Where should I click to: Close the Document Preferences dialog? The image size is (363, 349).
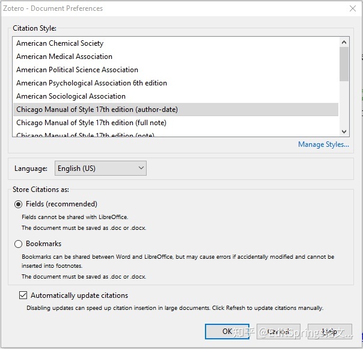click(353, 8)
